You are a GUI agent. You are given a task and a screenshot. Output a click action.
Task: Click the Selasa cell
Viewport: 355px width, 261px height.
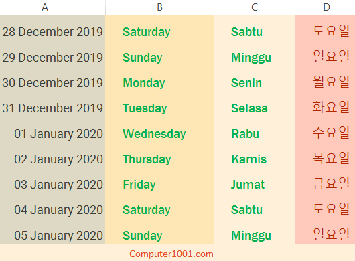255,108
